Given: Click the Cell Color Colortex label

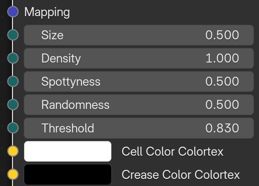Looking at the screenshot, I should point(173,151).
